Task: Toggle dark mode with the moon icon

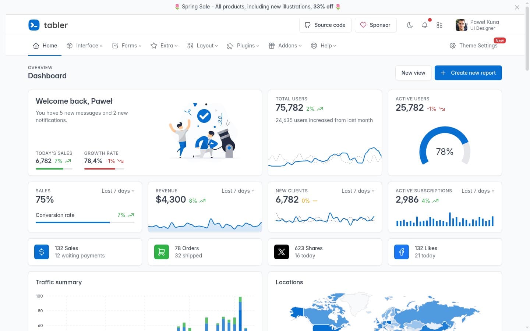Action: 410,25
